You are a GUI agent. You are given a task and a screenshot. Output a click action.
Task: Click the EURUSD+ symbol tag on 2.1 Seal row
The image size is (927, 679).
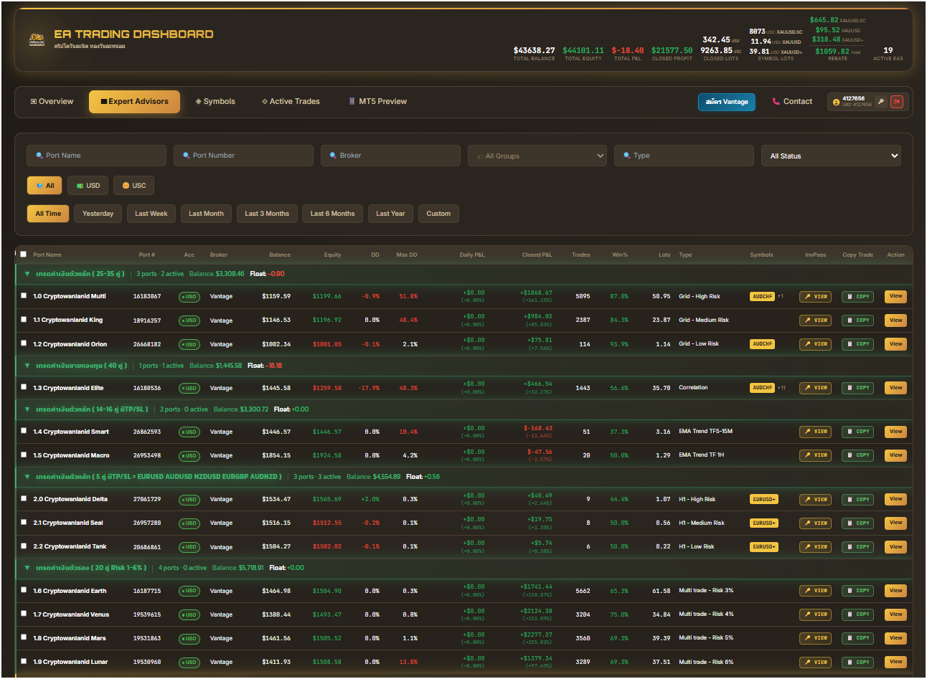coord(764,523)
